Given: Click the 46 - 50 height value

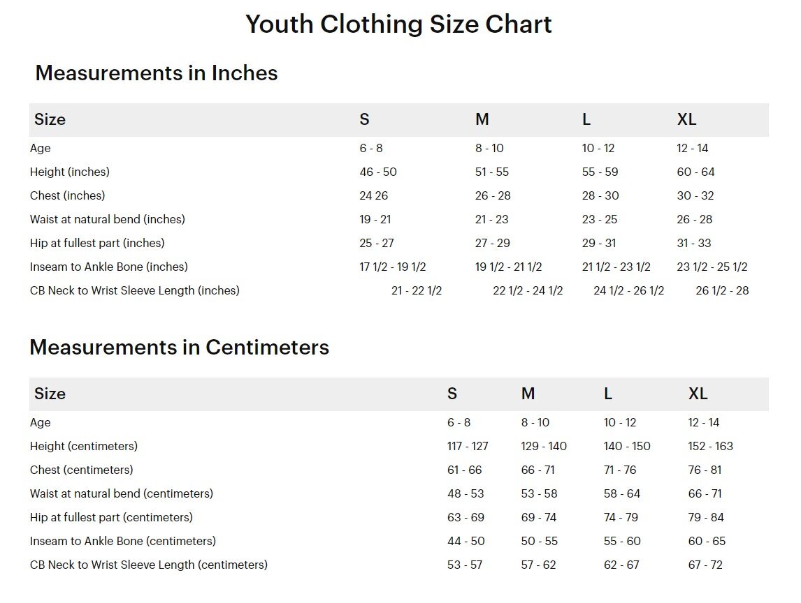Looking at the screenshot, I should point(378,172).
